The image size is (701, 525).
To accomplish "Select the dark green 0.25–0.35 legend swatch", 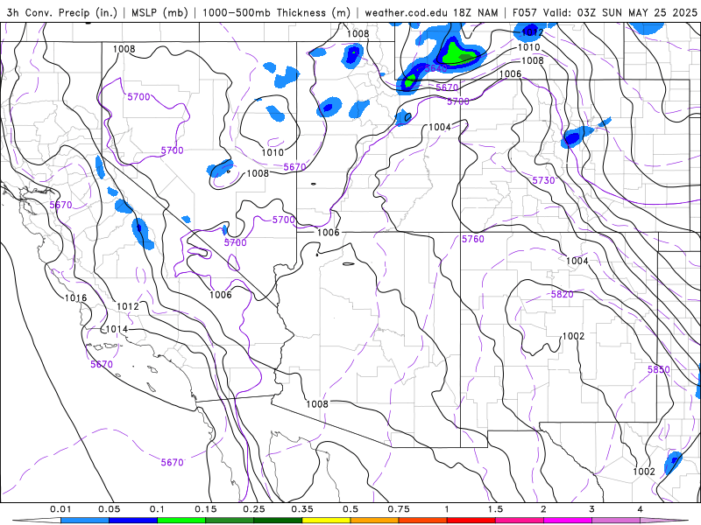I will tap(278, 521).
